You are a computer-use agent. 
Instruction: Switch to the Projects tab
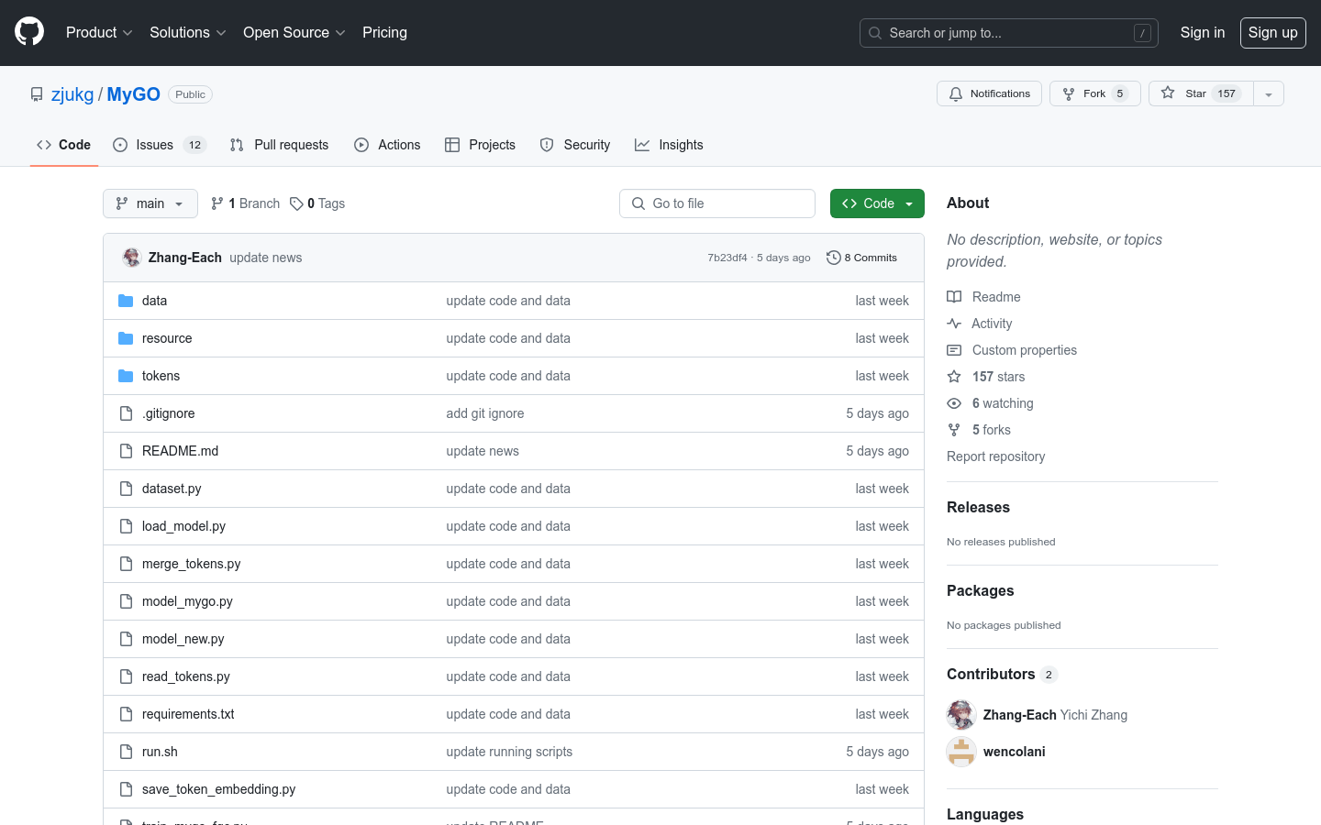(480, 145)
